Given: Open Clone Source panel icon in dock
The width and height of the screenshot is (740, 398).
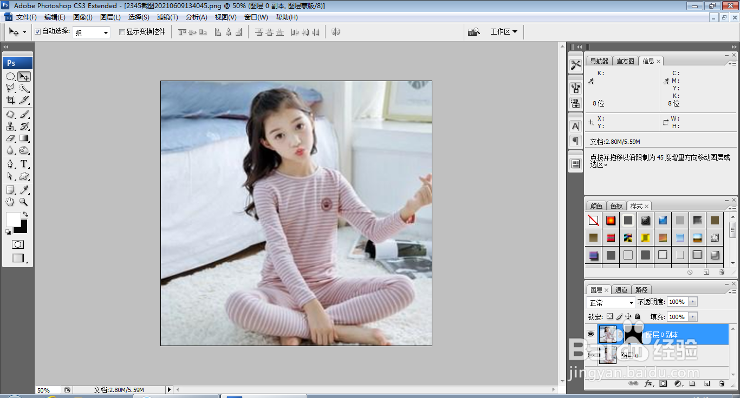Looking at the screenshot, I should [x=575, y=103].
